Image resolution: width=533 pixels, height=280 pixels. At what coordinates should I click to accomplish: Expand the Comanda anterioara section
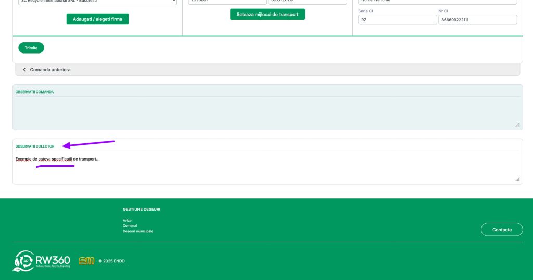point(50,70)
